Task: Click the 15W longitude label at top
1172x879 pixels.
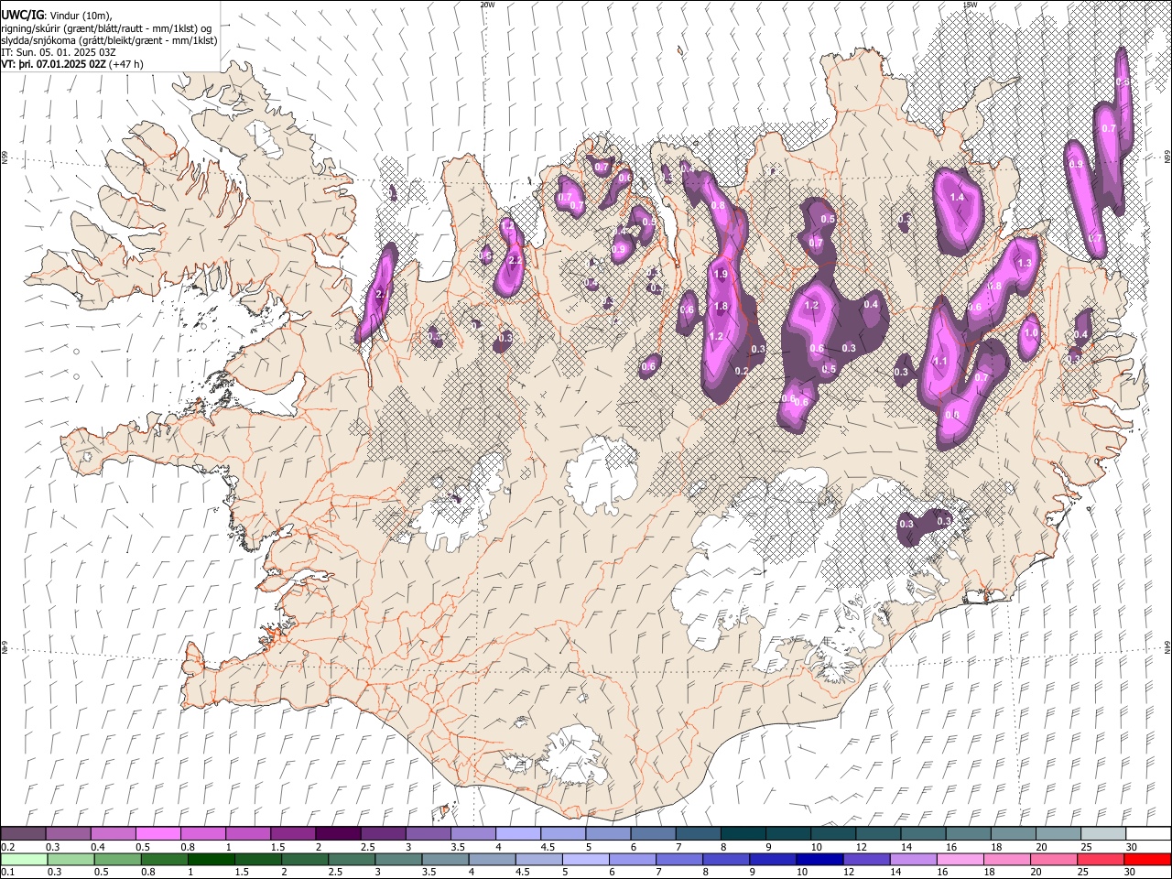Action: click(x=970, y=5)
